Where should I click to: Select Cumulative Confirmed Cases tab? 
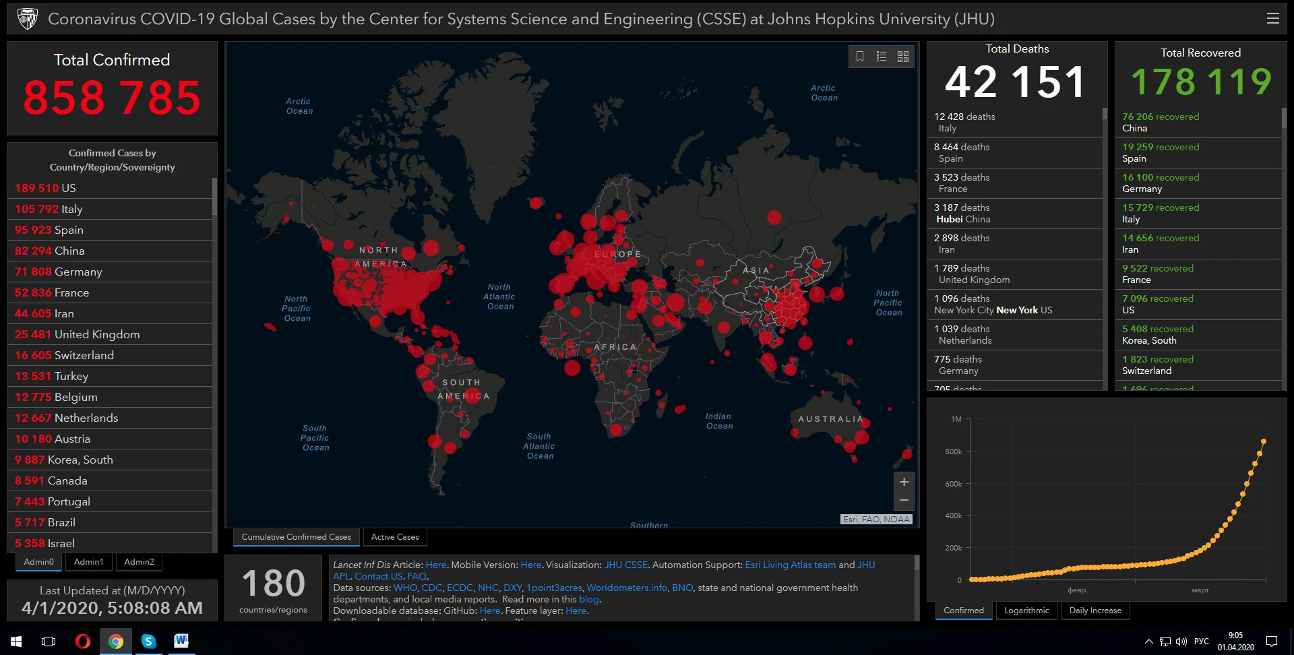click(x=297, y=537)
